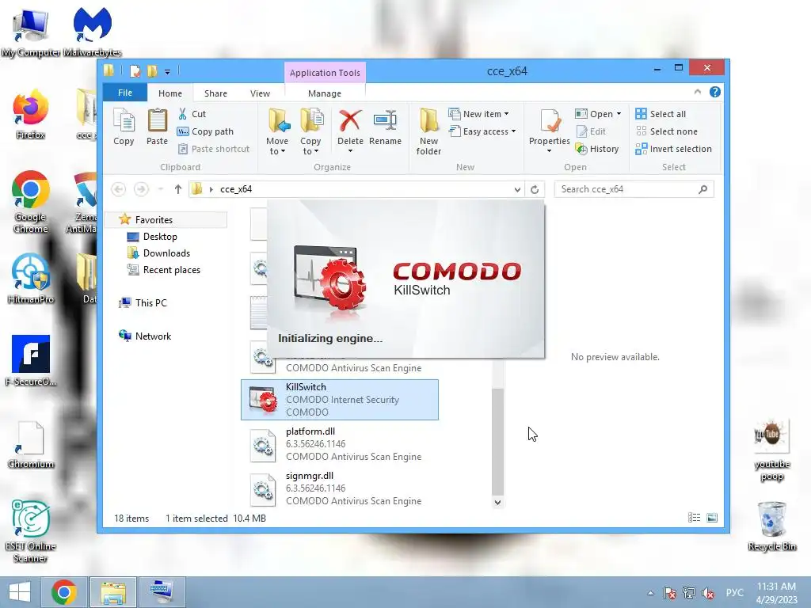811x608 pixels.
Task: Click the РУС language indicator
Action: (x=734, y=592)
